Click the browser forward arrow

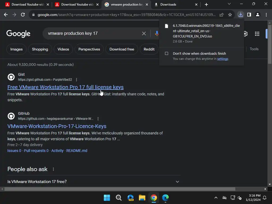(14, 15)
